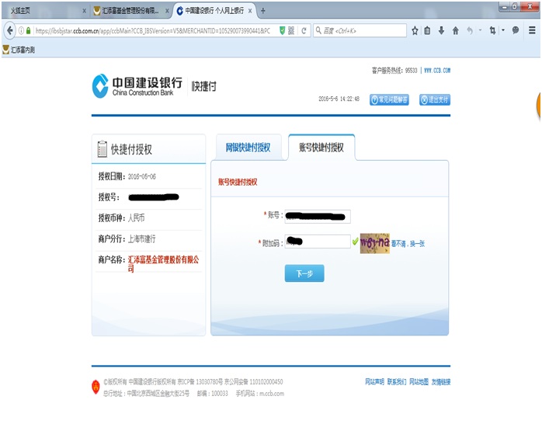This screenshot has height=424, width=542.
Task: Click the bookmark star icon in toolbar
Action: tap(415, 31)
